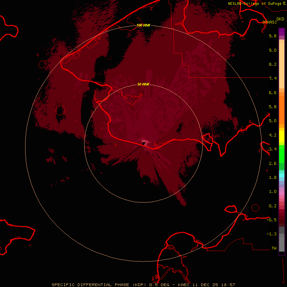Click the -0.5 value on the color scale
This screenshot has height=287, width=287.
tap(271, 220)
